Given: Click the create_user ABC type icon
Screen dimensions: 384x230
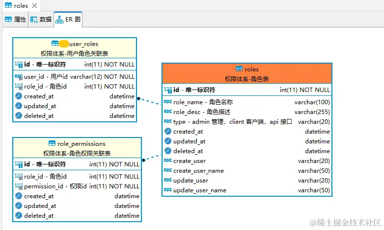Looking at the screenshot, I should [x=168, y=161].
